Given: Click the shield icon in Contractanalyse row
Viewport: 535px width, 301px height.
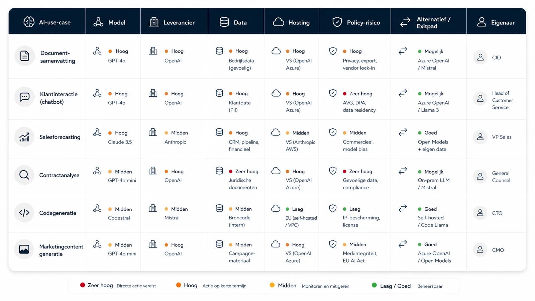Looking at the screenshot, I should tap(333, 171).
